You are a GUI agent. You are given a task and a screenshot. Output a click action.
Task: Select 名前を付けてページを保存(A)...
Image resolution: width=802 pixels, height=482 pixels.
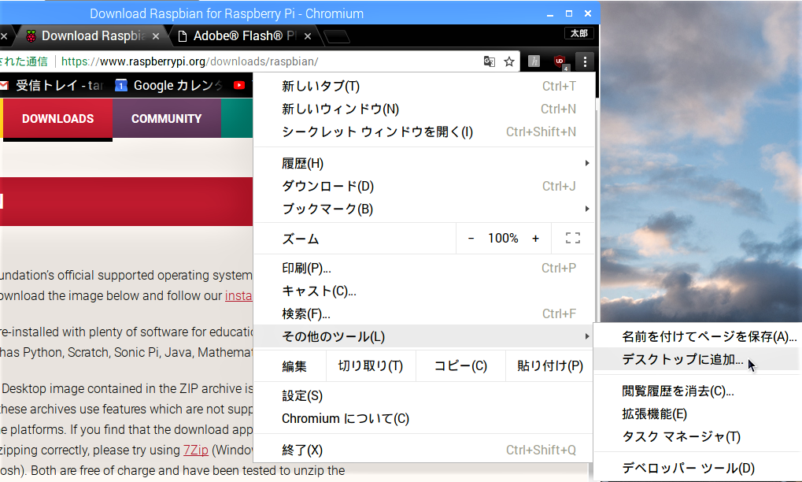click(698, 336)
